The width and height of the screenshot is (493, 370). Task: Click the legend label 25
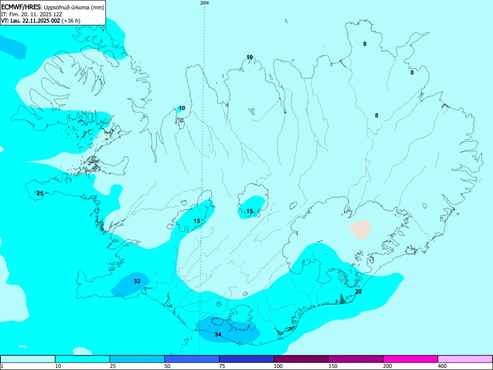112,366
